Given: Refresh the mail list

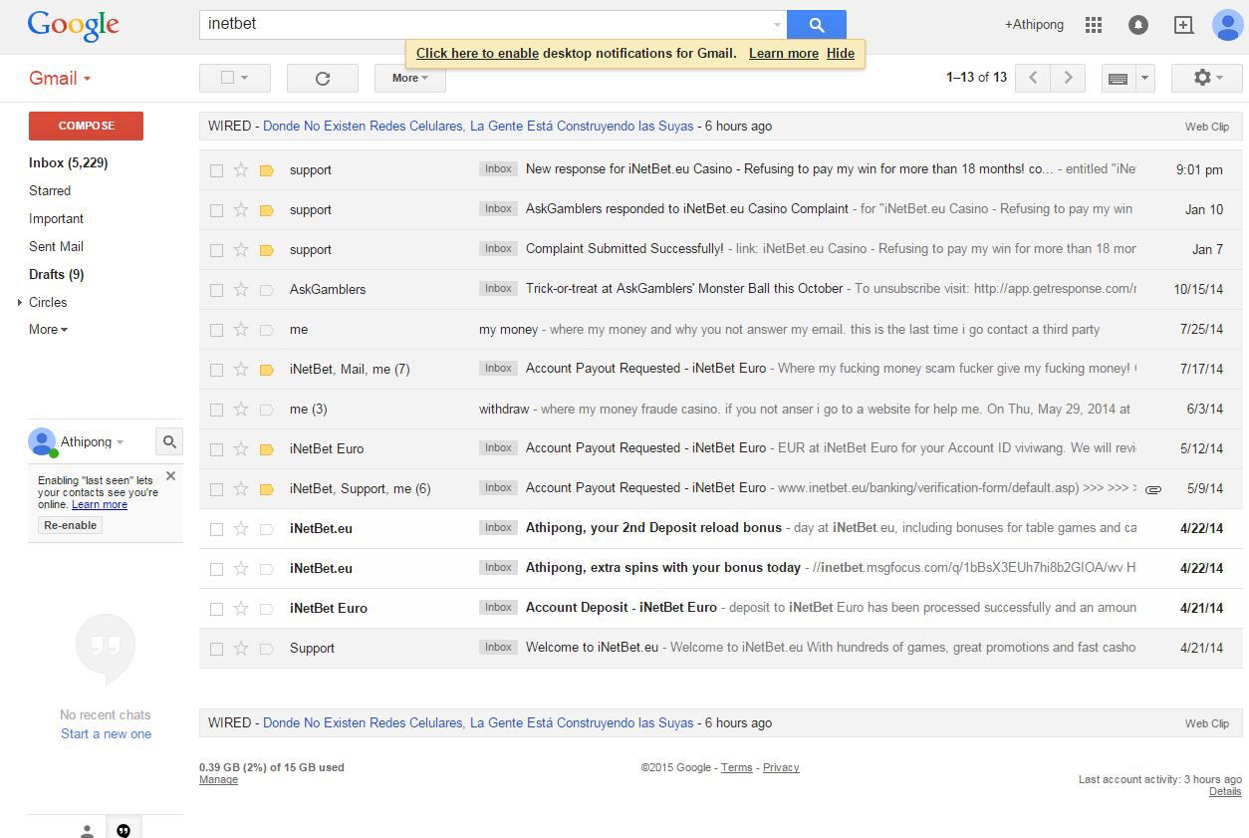Looking at the screenshot, I should click(323, 78).
